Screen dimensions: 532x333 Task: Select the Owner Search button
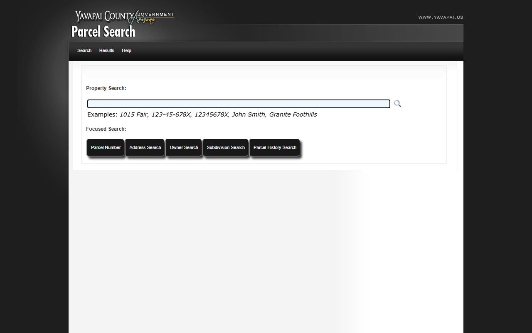[184, 148]
